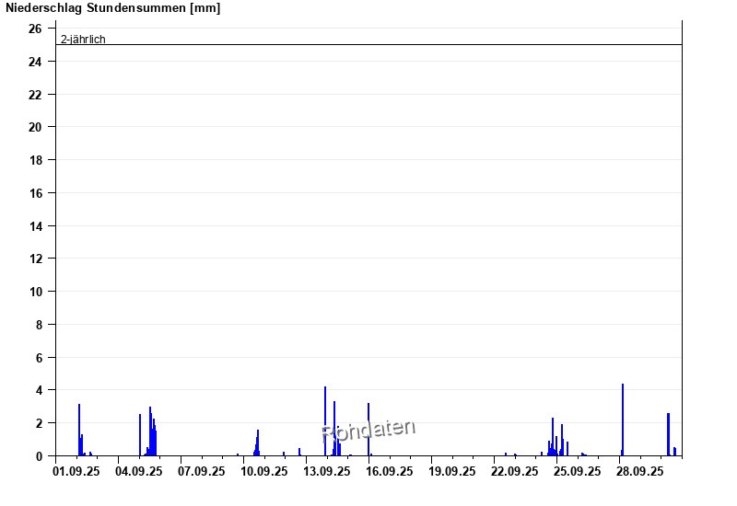737x506 pixels.
Task: Click the 'Rohdaten' watermark text
Action: (x=368, y=431)
